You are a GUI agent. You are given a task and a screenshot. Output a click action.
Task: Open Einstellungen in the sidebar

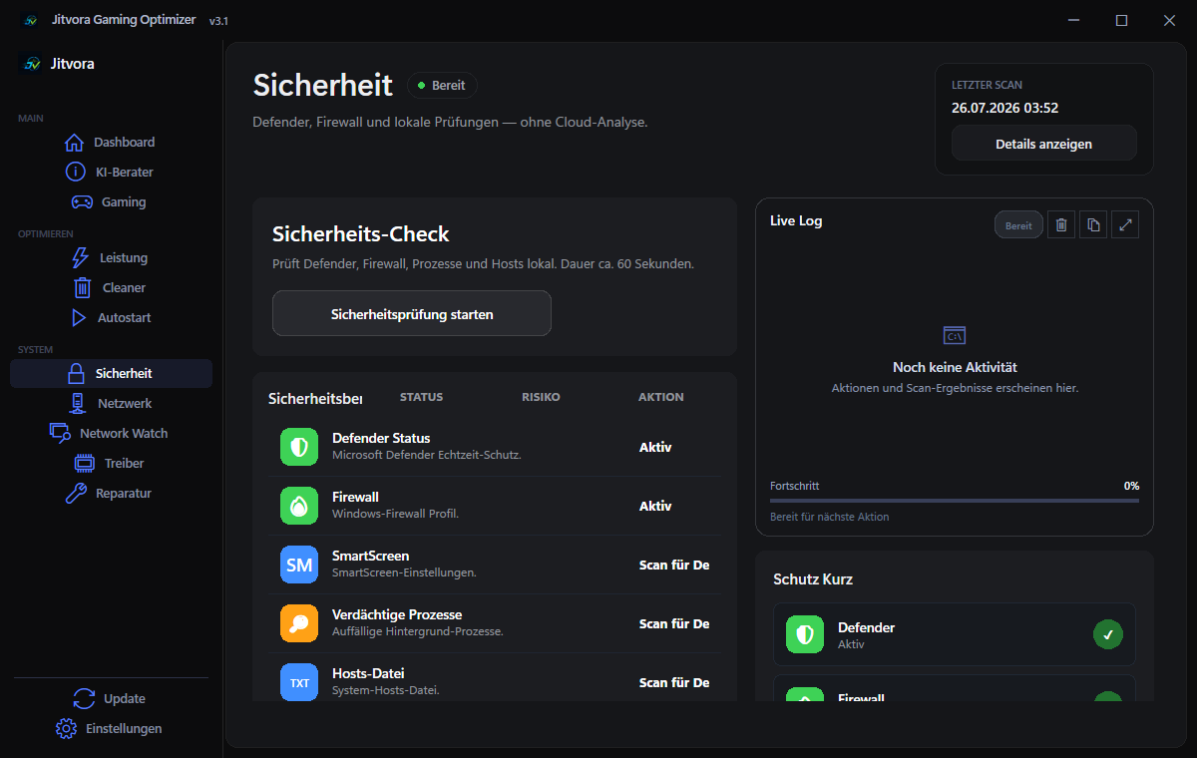click(111, 728)
